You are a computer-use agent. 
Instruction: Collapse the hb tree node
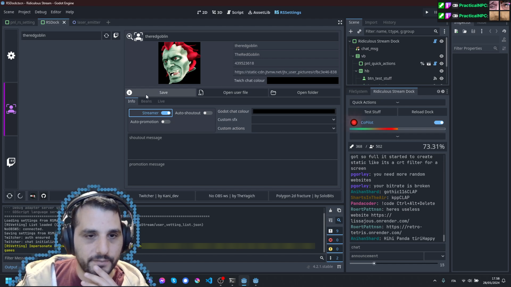[x=356, y=71]
